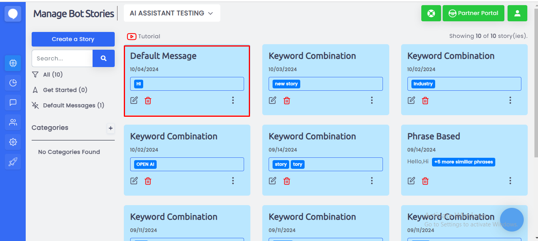The width and height of the screenshot is (538, 241).
Task: Edit the Default Message story
Action: click(x=134, y=101)
